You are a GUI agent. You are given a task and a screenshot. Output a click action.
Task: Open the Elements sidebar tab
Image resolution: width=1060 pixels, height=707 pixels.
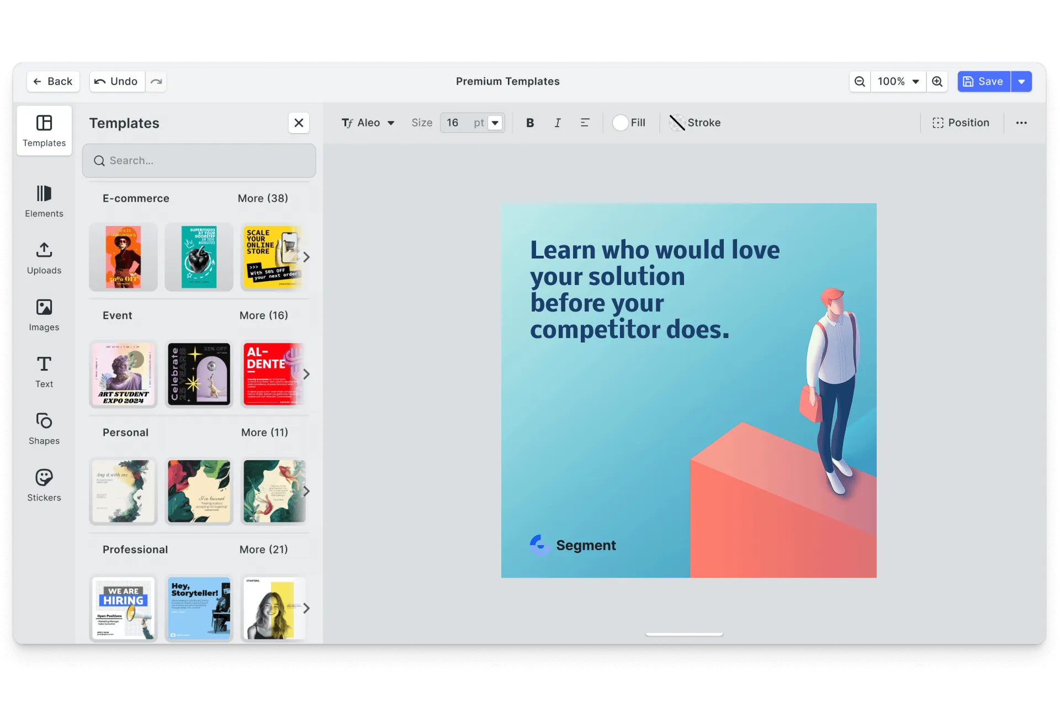[44, 201]
